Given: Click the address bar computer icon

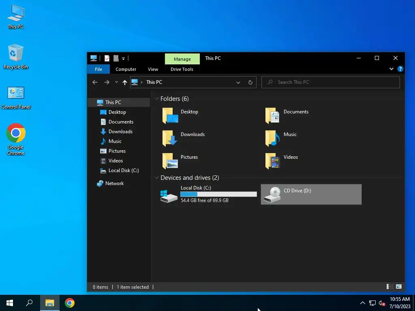Looking at the screenshot, I should (x=135, y=82).
